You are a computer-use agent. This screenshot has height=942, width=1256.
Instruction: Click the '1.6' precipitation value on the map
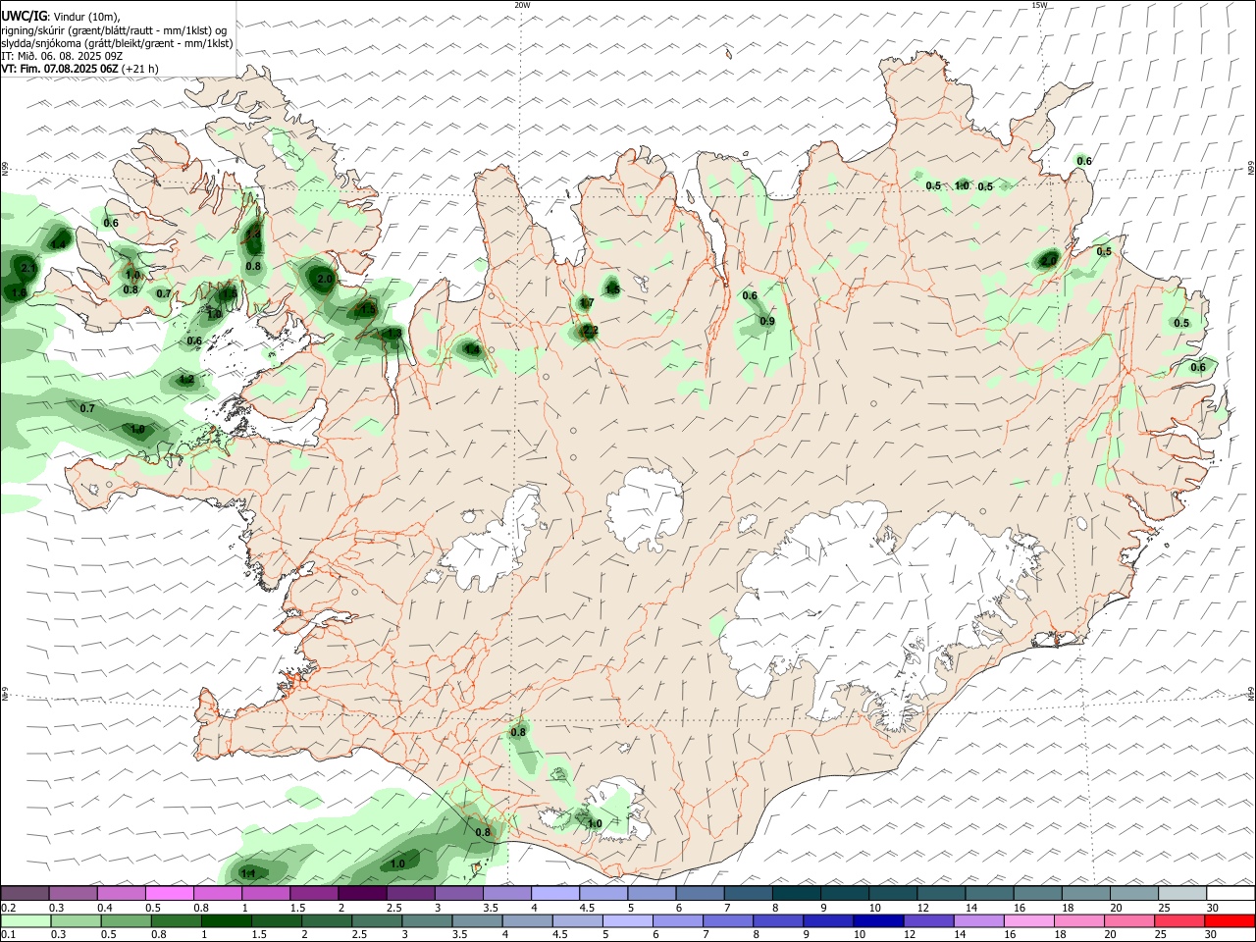pyautogui.click(x=18, y=293)
